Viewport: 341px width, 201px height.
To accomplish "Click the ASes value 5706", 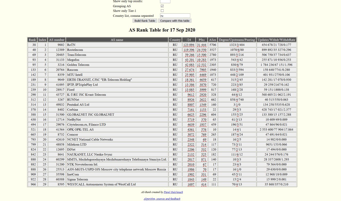I will tap(213, 45).
